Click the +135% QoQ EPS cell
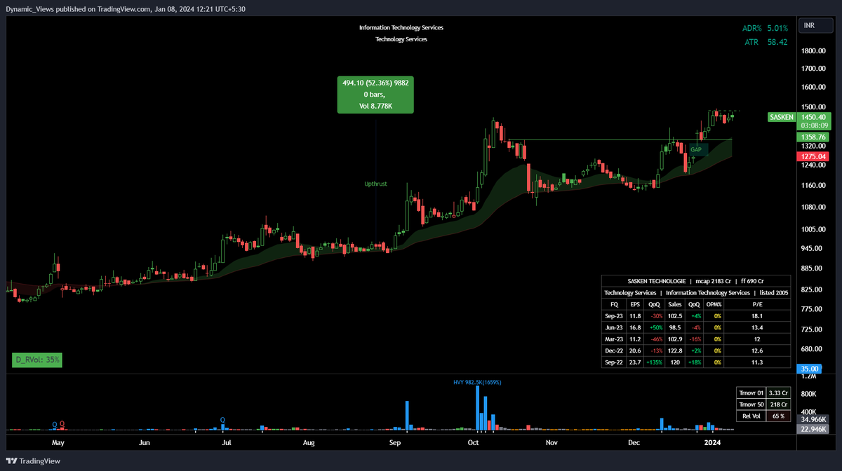Image resolution: width=842 pixels, height=471 pixels. 654,362
